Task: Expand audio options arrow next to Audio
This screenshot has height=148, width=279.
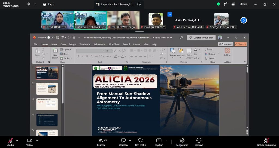Action: point(17,140)
